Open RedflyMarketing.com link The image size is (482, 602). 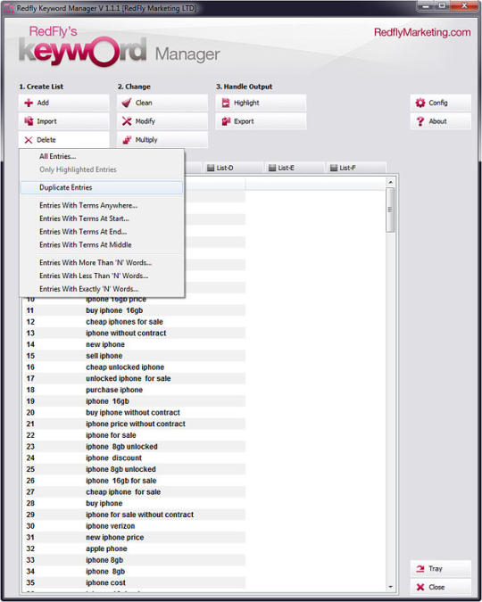pos(422,32)
